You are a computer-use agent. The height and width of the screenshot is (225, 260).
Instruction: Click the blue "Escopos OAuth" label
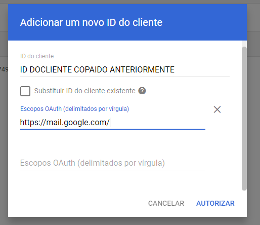point(74,109)
